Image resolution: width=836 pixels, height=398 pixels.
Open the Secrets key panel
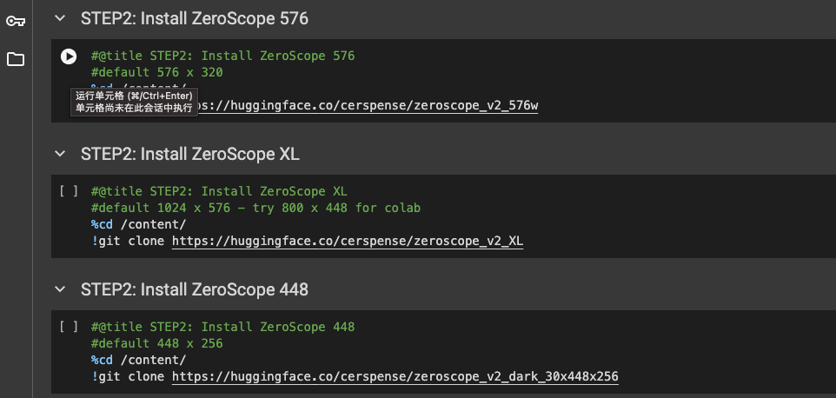tap(16, 21)
